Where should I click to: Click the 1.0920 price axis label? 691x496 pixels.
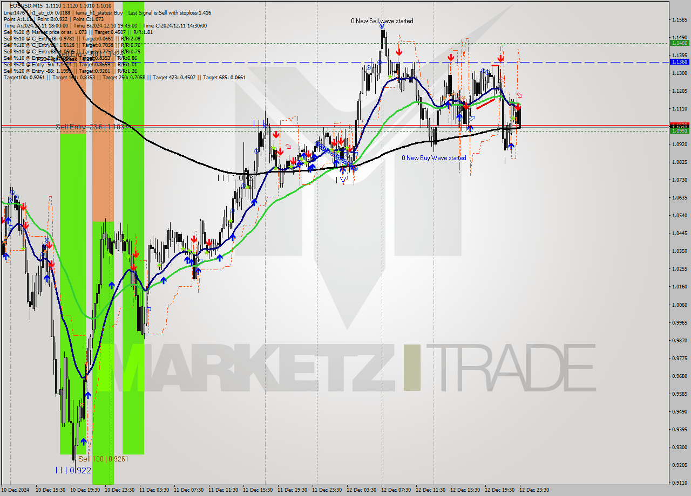[x=679, y=144]
